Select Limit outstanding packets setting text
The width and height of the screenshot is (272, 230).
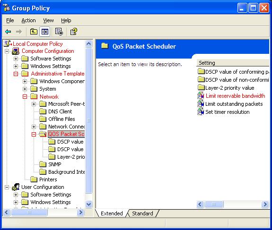coord(234,104)
